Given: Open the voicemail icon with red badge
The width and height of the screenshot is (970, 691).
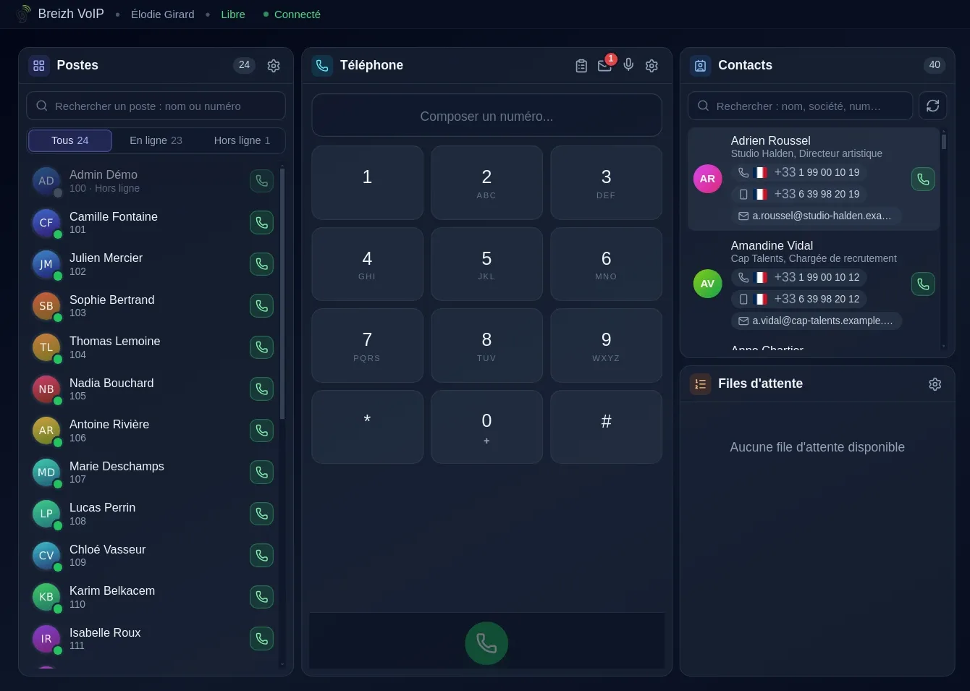Looking at the screenshot, I should 604,66.
